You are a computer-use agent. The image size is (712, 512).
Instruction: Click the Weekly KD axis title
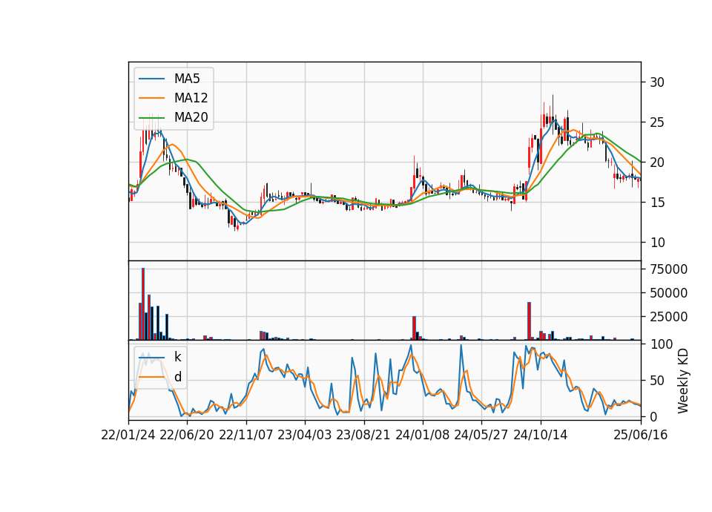click(683, 381)
